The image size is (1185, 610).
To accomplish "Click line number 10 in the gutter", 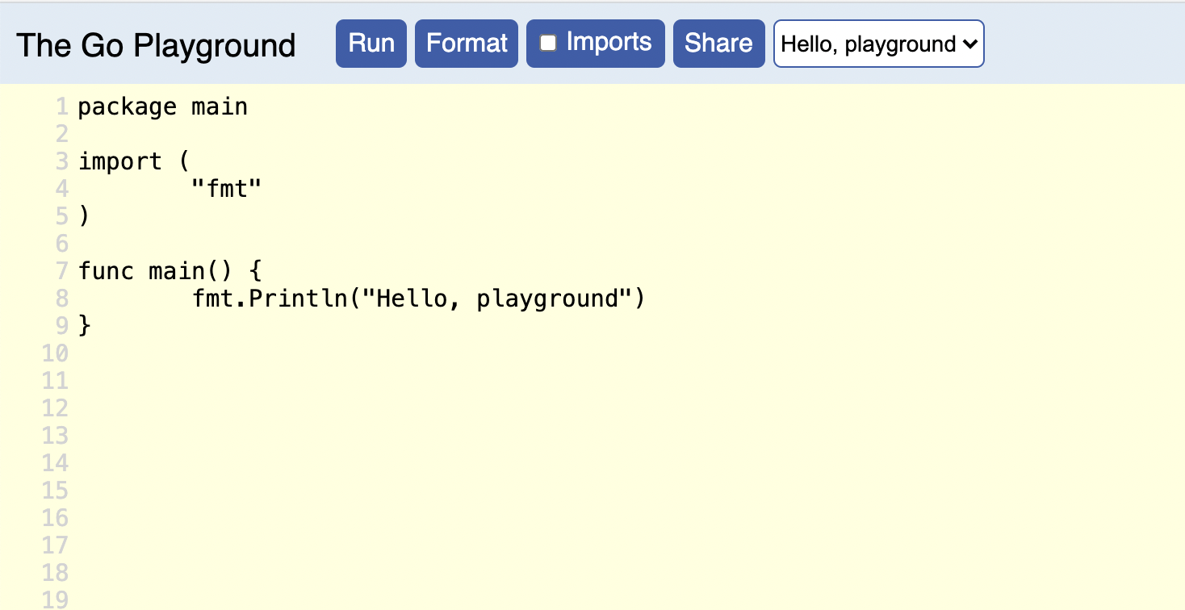I will click(x=55, y=353).
